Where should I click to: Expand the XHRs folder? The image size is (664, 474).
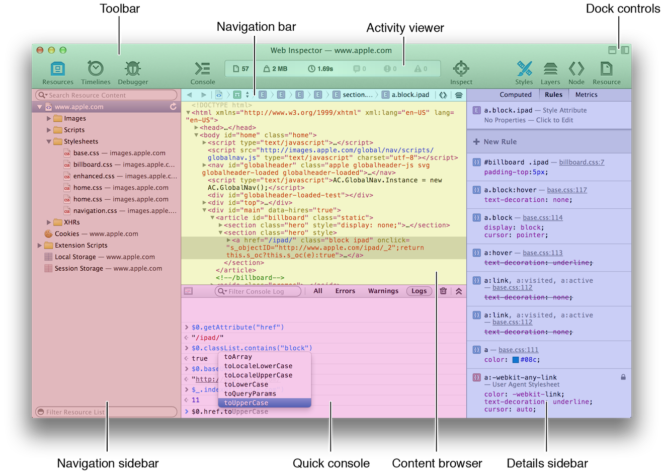click(x=49, y=222)
